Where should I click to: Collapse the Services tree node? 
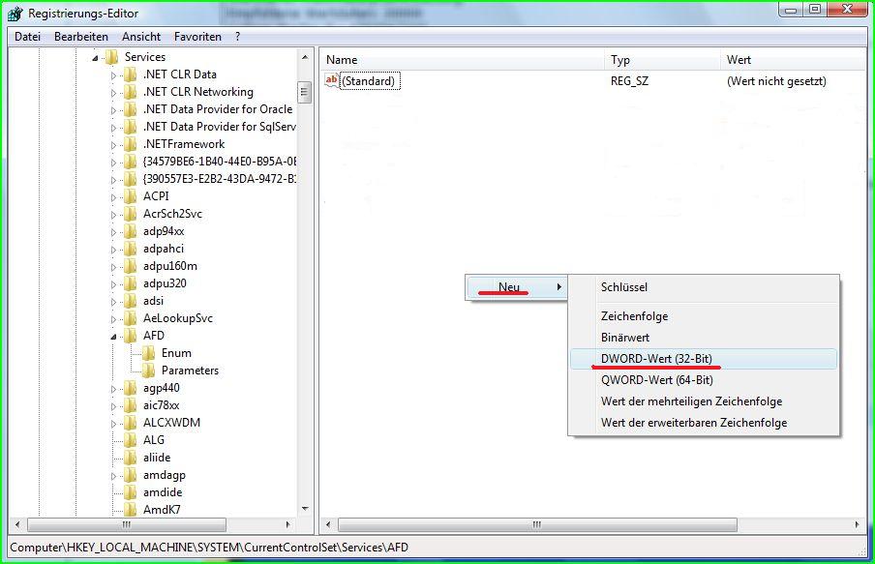click(95, 58)
